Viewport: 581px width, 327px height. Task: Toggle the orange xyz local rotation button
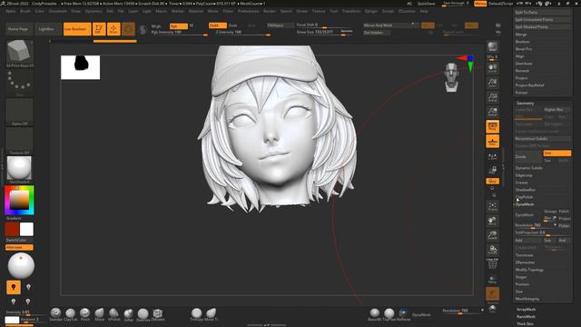[x=492, y=181]
